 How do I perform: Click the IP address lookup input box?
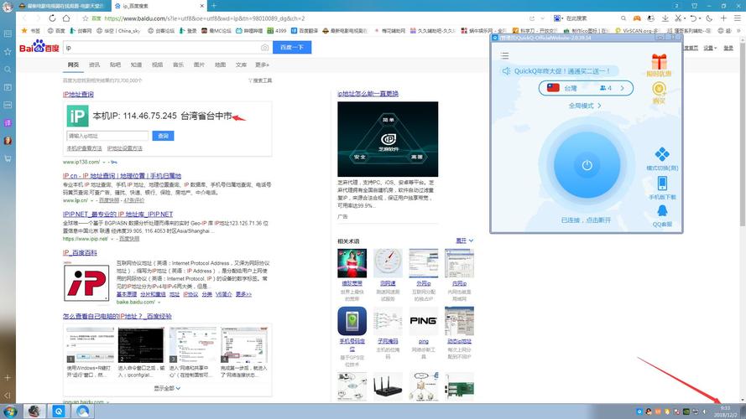[107, 136]
